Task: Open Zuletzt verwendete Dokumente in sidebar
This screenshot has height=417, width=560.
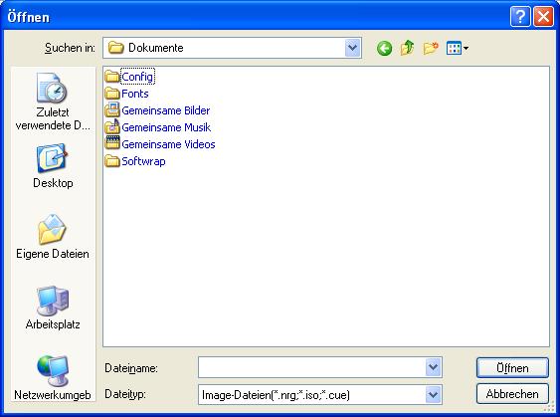Action: [53, 102]
